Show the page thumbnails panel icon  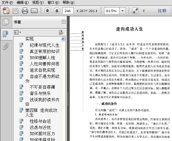tap(6, 22)
